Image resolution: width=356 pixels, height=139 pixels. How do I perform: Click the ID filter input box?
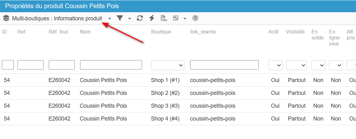(x=8, y=65)
